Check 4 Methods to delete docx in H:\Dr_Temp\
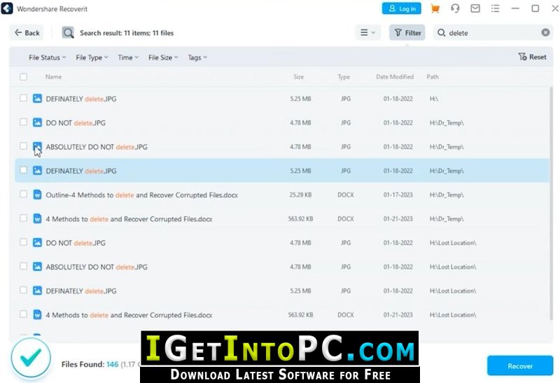Viewport: 560px width, 383px height. tap(24, 218)
